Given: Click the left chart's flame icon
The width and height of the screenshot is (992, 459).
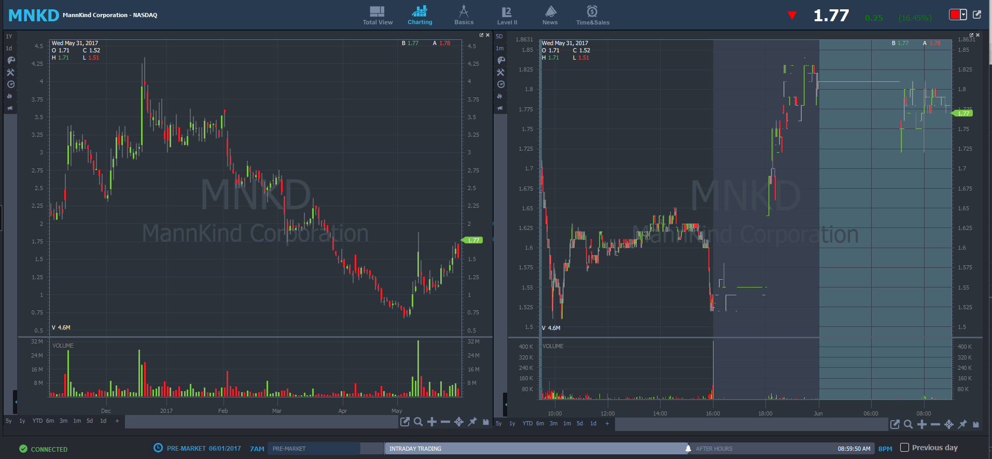Looking at the screenshot, I should [x=9, y=96].
